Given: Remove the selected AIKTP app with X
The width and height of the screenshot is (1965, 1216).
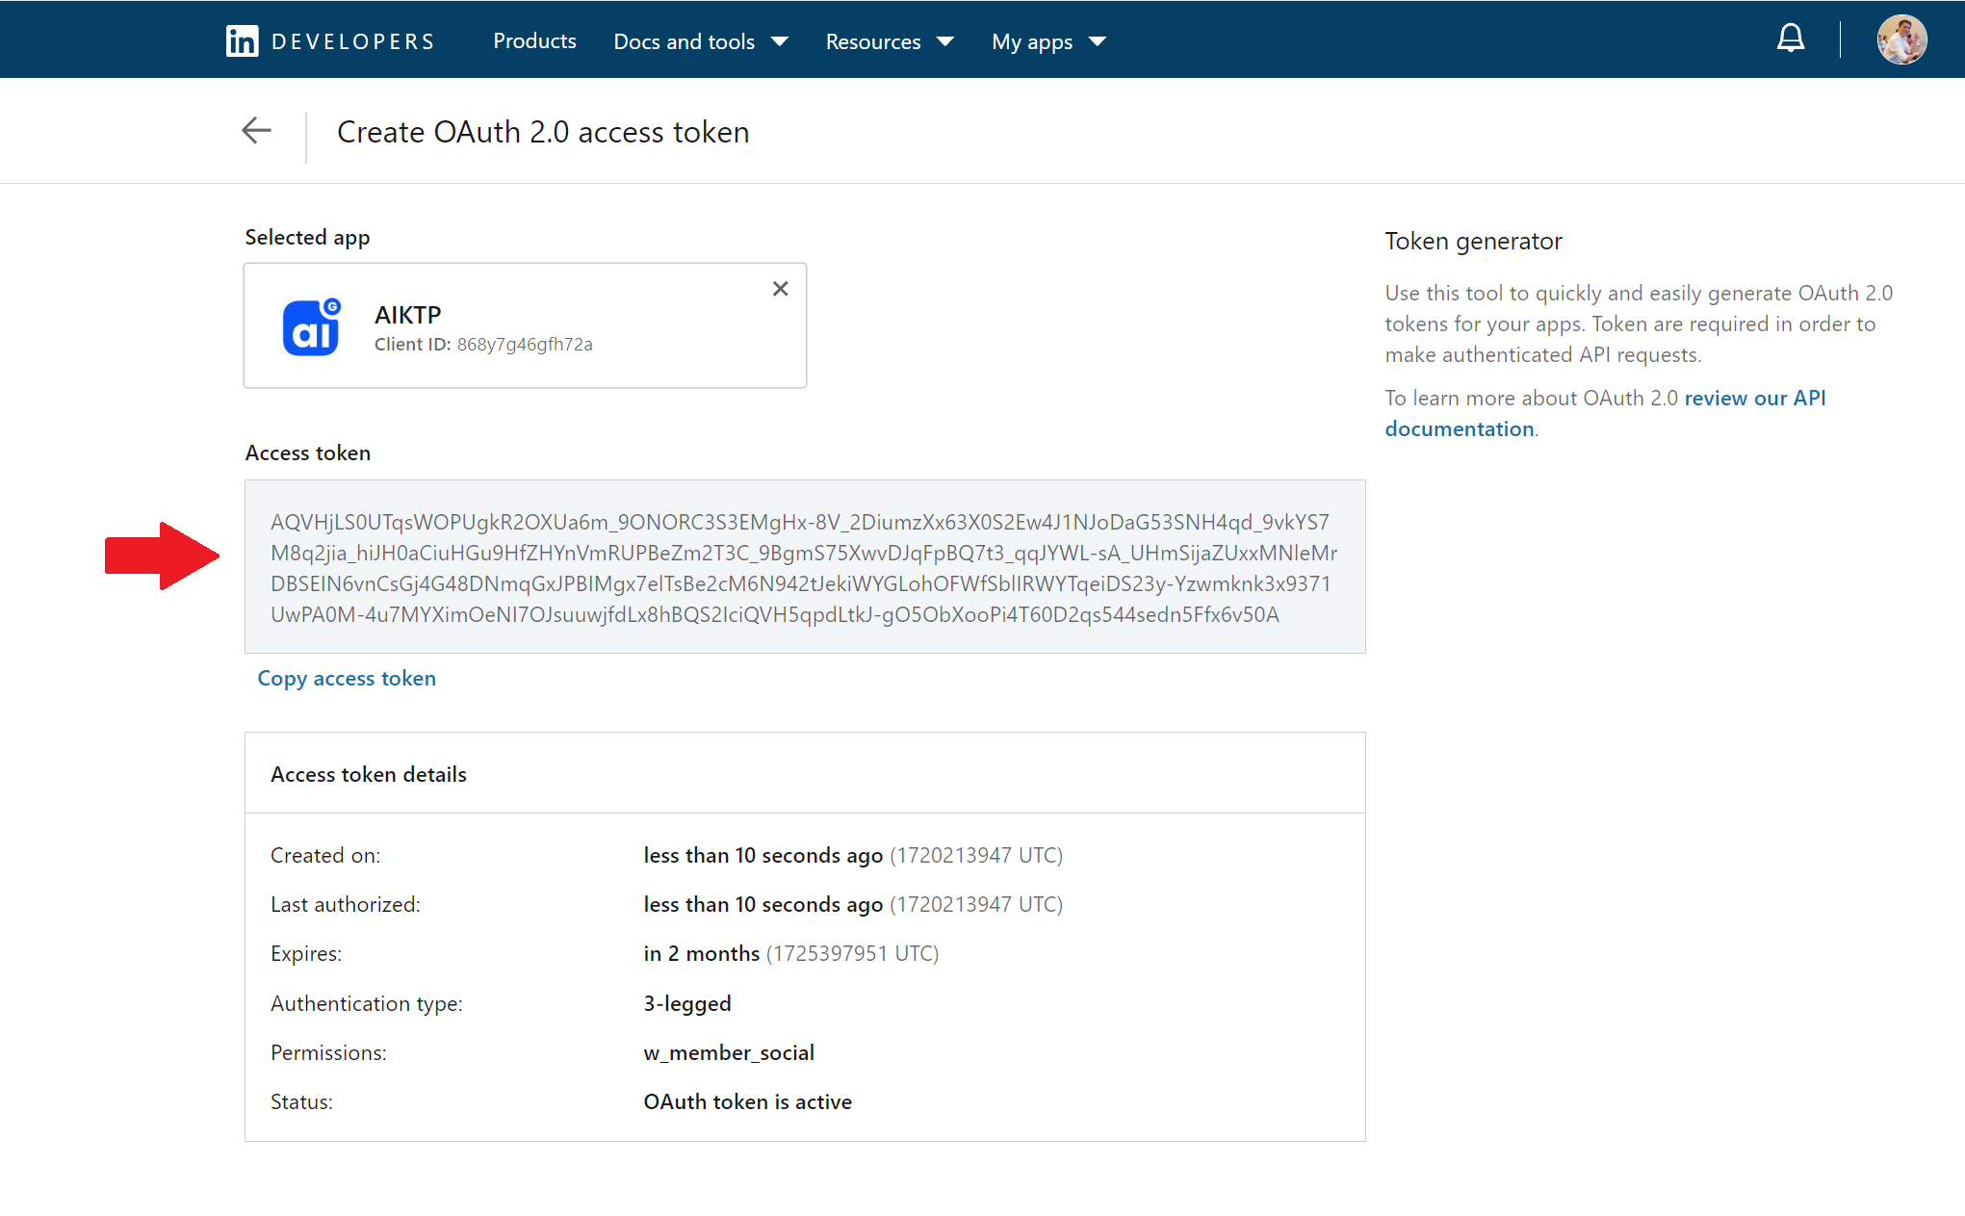Looking at the screenshot, I should pos(780,289).
